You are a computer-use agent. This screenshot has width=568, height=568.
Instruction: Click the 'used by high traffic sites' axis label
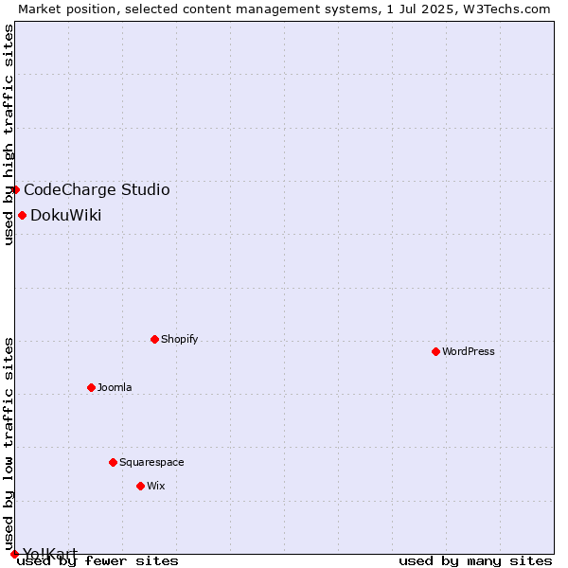[8, 134]
